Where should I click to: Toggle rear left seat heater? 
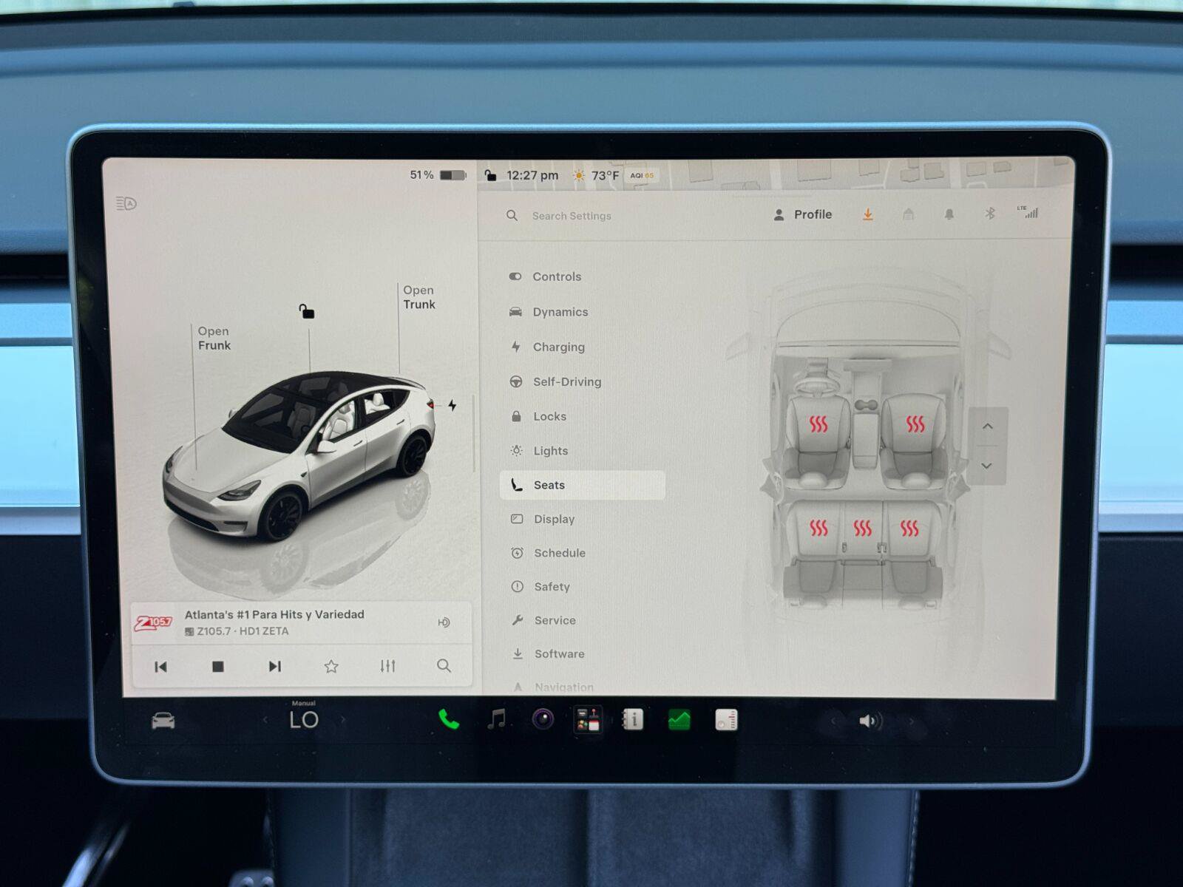tap(818, 528)
